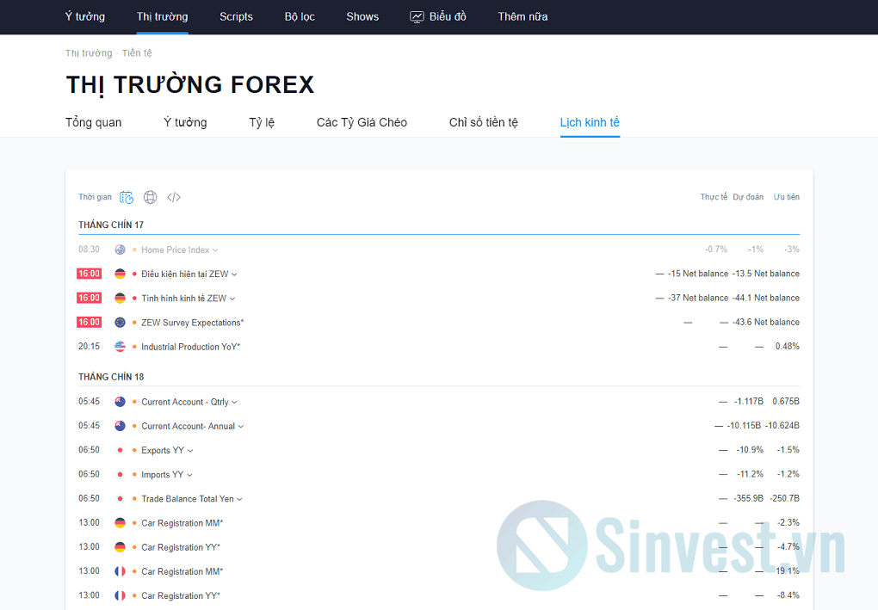
Task: Expand Tình hình kinh tế ZEW details
Action: [x=232, y=299]
